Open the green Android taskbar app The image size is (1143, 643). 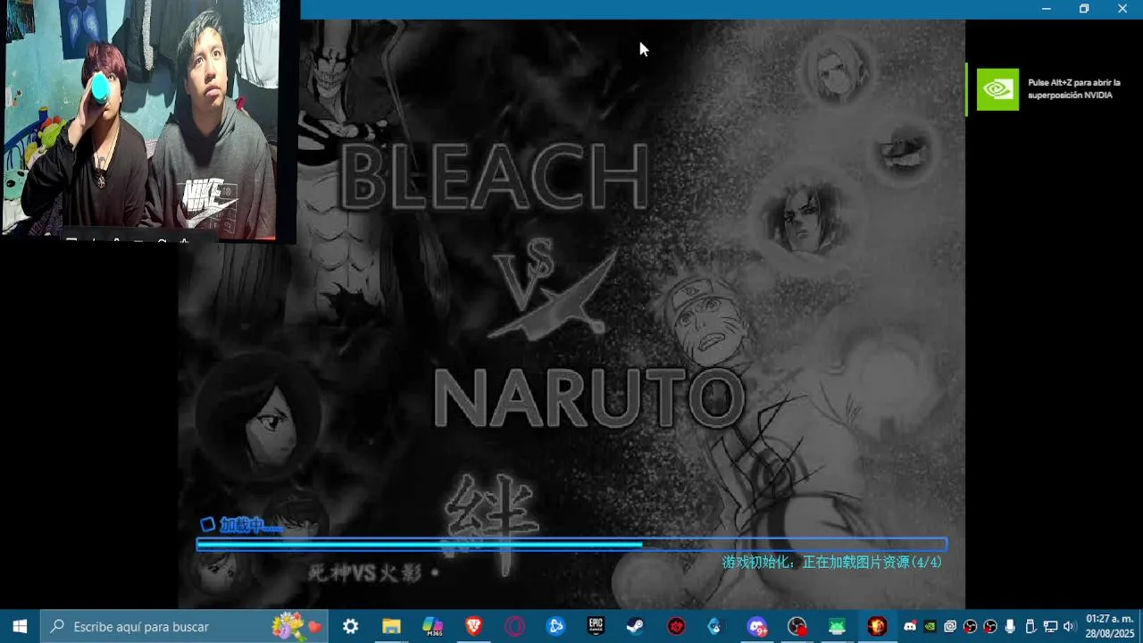pos(837,627)
